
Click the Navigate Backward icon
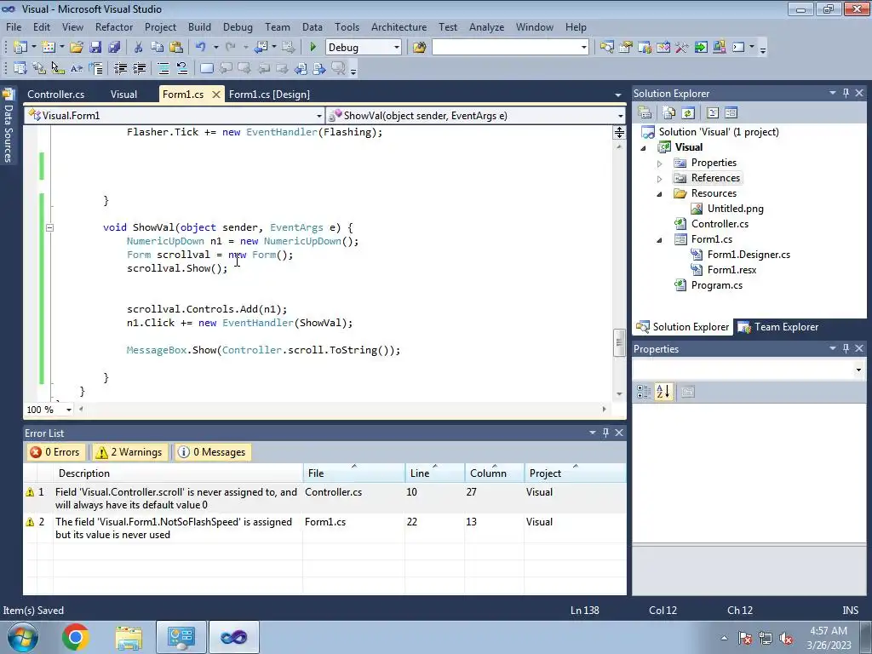tap(261, 48)
